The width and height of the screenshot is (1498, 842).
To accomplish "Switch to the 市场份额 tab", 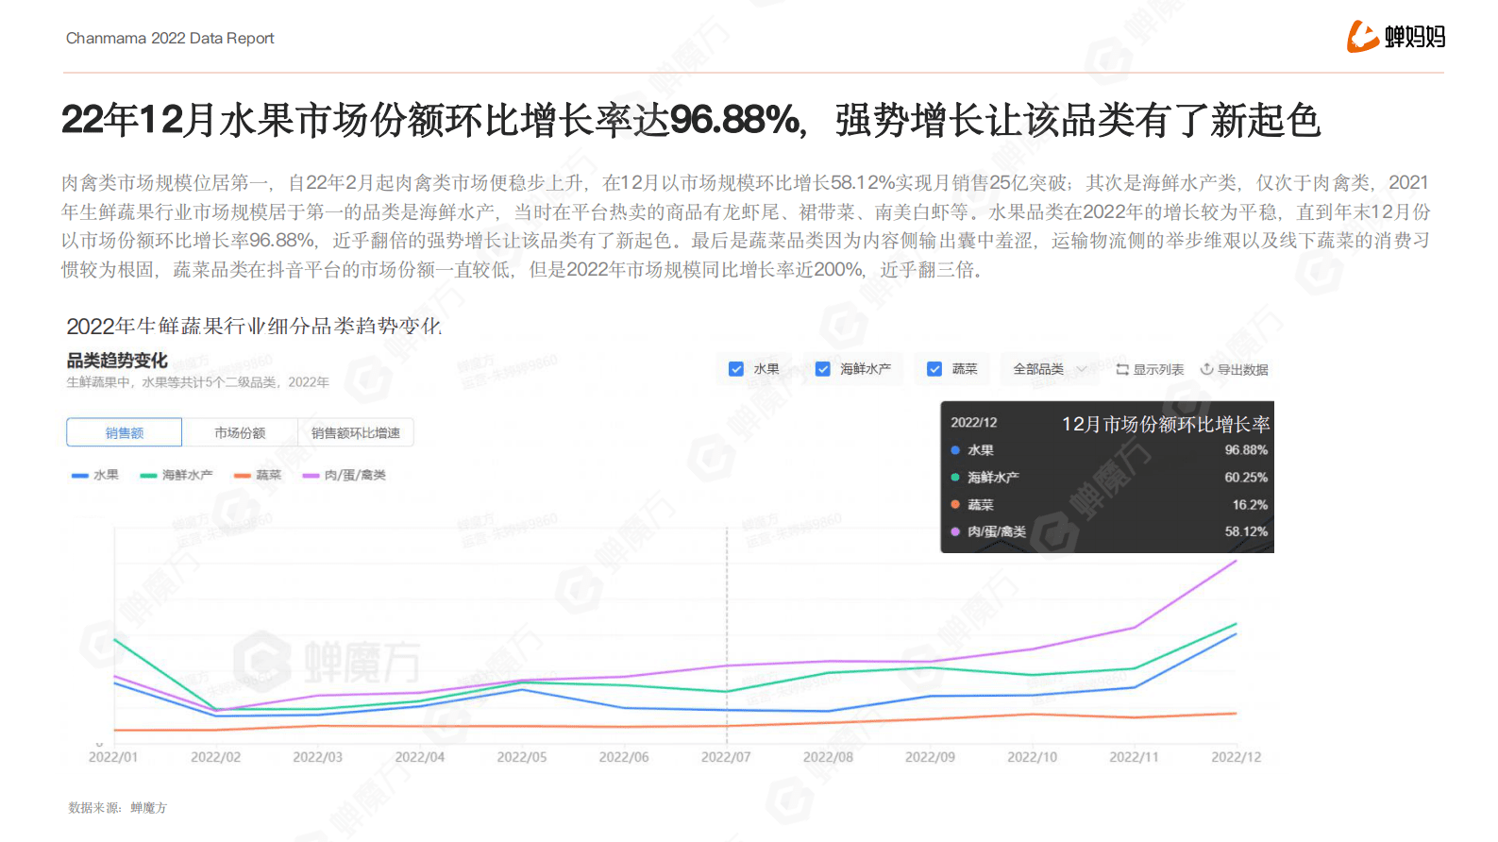I will [240, 432].
